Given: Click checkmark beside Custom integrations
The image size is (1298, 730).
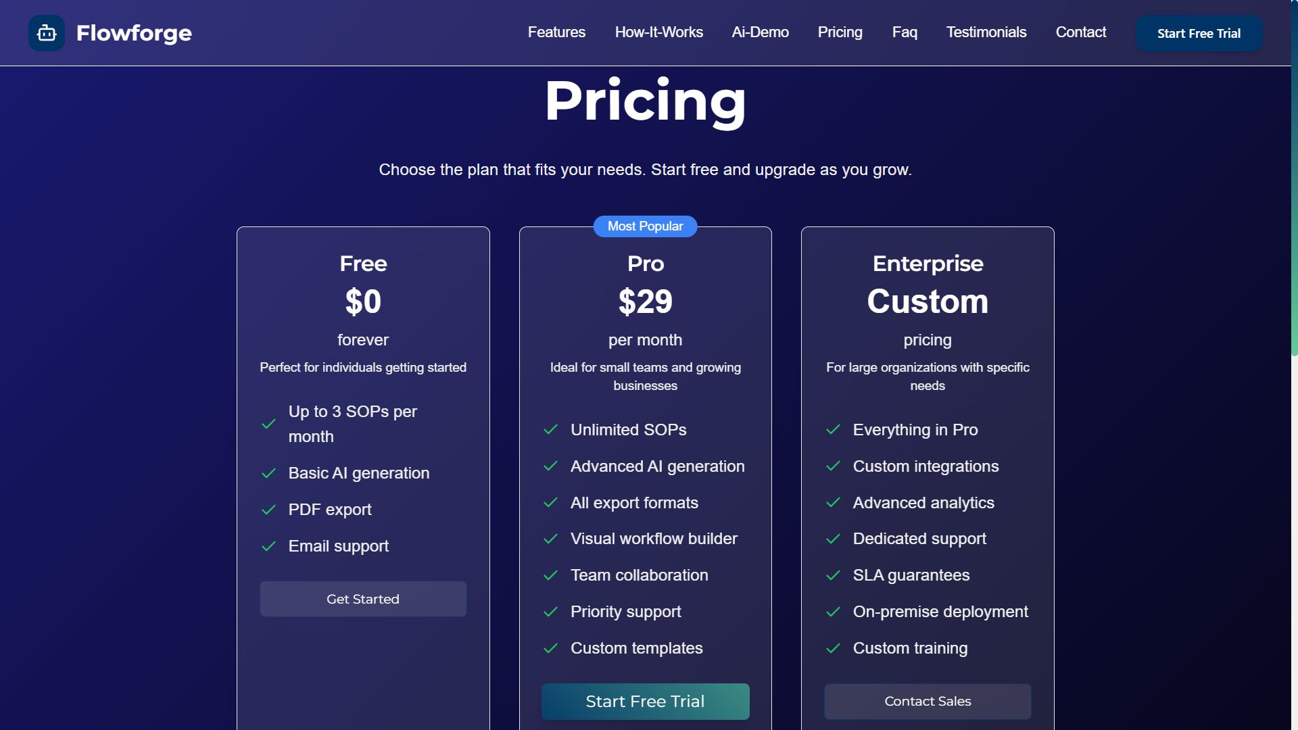Looking at the screenshot, I should 833,466.
